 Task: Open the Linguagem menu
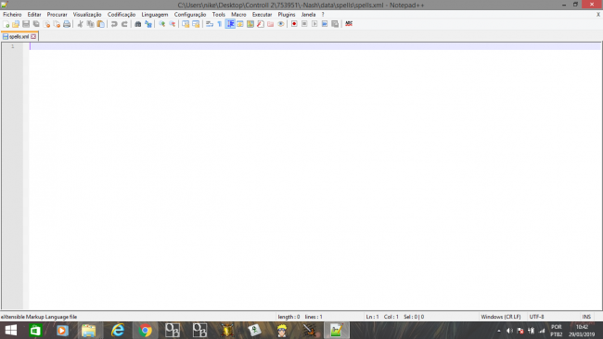click(155, 15)
